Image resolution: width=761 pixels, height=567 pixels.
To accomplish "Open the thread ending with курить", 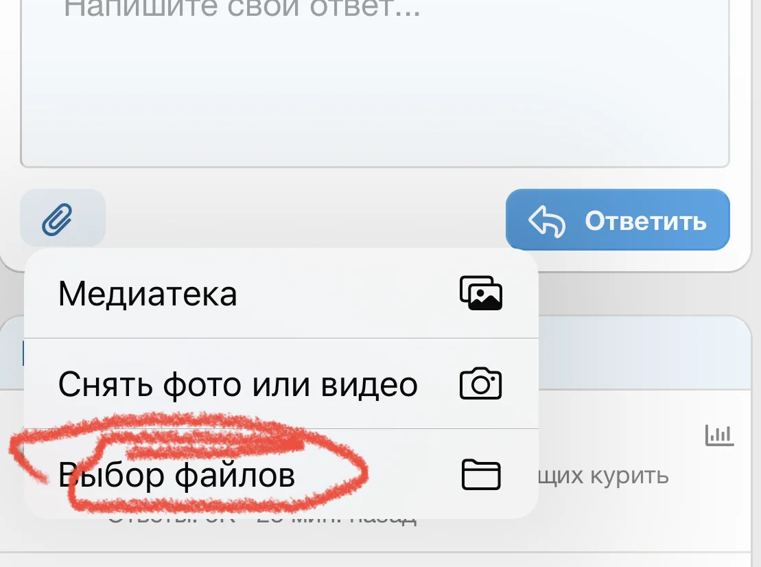I will pyautogui.click(x=604, y=474).
